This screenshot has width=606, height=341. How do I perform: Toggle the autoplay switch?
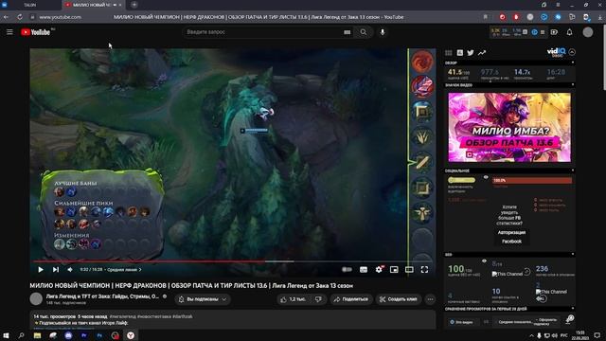point(347,269)
